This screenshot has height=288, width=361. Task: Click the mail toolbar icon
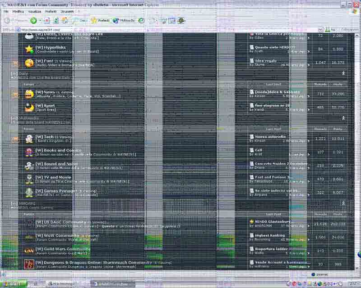[x=152, y=21]
